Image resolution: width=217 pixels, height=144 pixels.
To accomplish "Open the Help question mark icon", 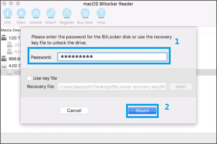I will click(101, 13).
